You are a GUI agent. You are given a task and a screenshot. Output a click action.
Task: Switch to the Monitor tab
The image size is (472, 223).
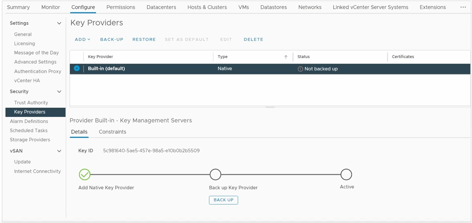(x=51, y=7)
